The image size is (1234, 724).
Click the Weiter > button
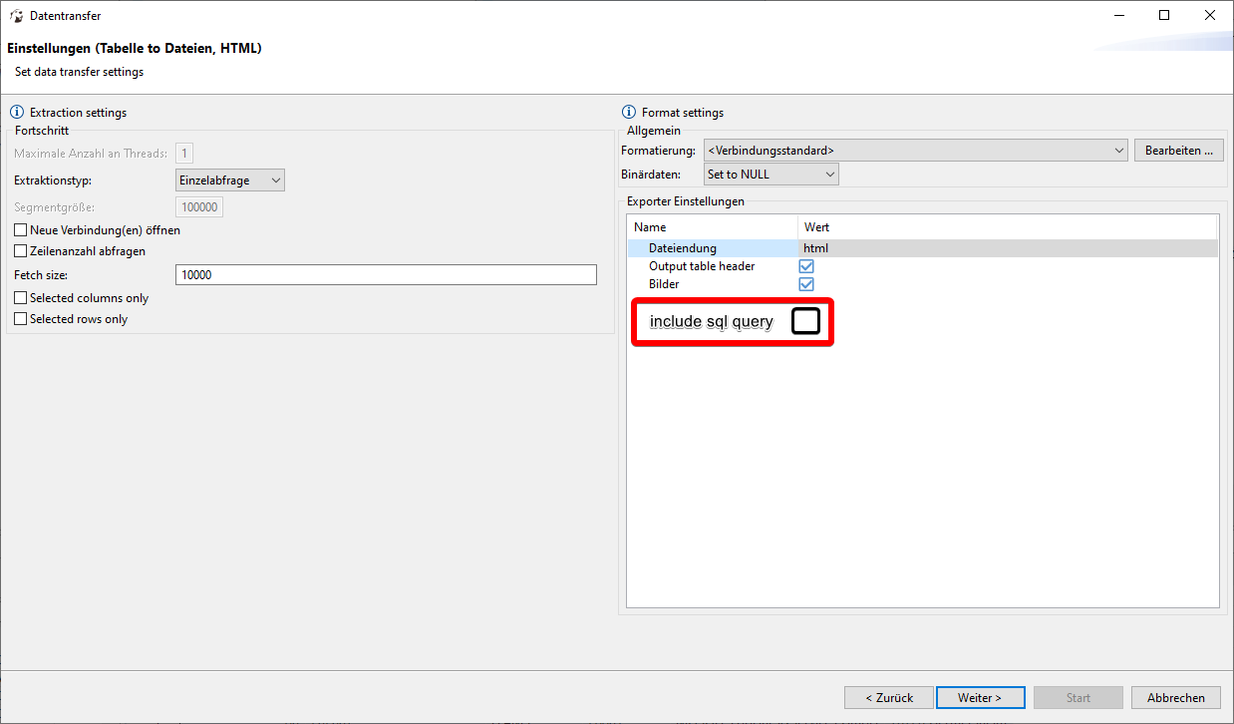click(x=980, y=698)
